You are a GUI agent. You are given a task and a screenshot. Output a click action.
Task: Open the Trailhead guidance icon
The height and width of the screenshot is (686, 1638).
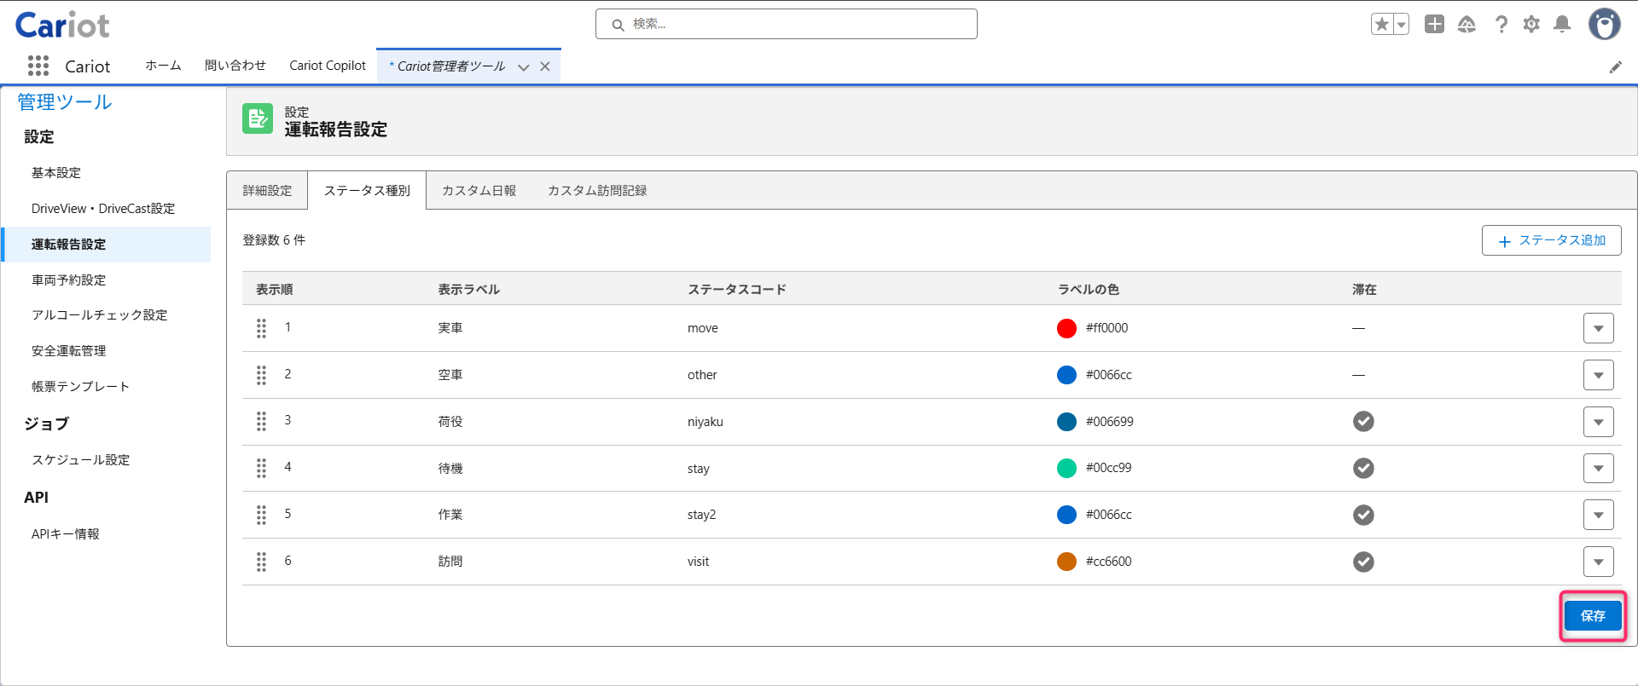[1467, 24]
